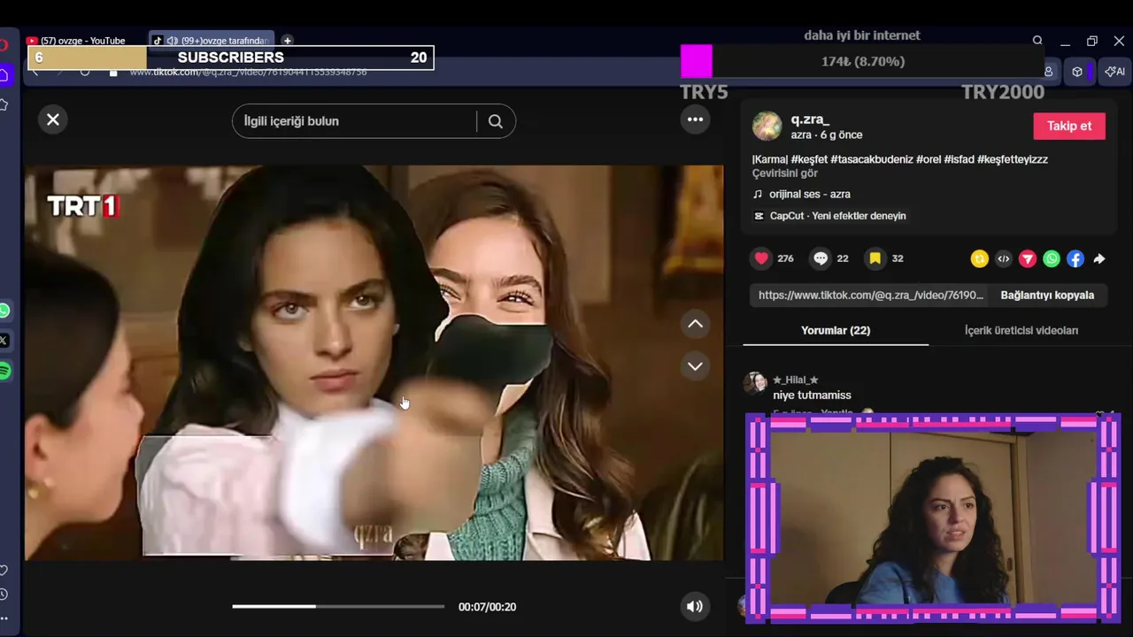The width and height of the screenshot is (1133, 637).
Task: Copy link with Bağlantıyı kopyala
Action: (1047, 295)
